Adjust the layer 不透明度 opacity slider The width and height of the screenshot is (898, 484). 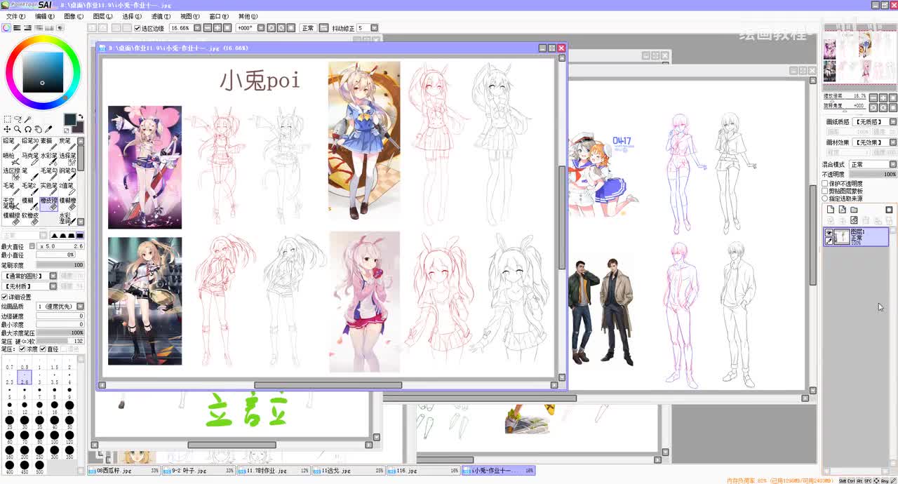(873, 174)
